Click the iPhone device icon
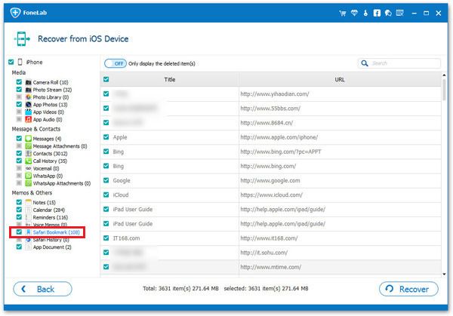The height and width of the screenshot is (316, 453). [x=20, y=62]
